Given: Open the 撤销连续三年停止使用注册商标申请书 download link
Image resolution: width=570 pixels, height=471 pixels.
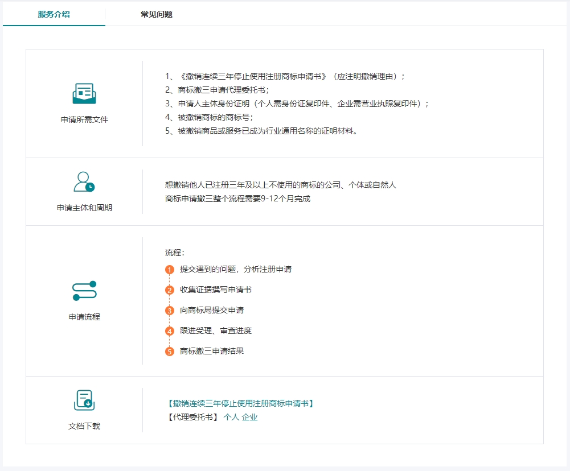Looking at the screenshot, I should coord(241,403).
